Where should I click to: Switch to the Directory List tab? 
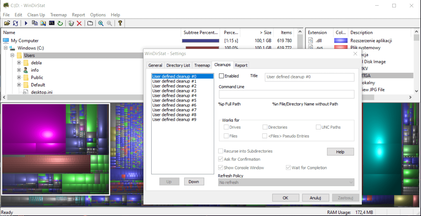[x=178, y=65]
